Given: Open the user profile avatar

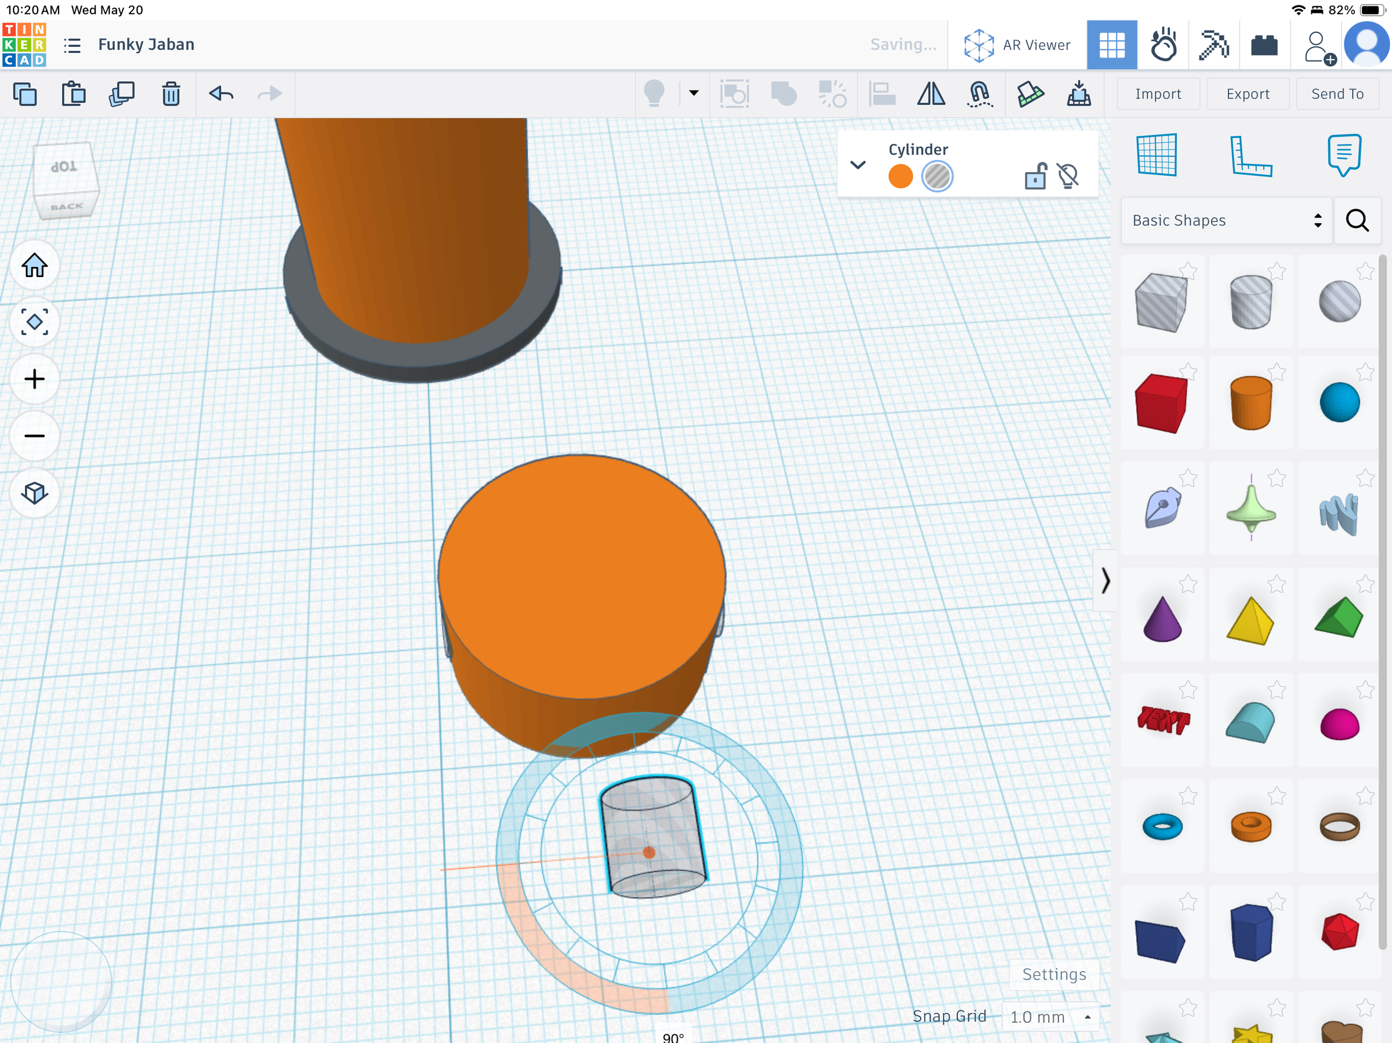Looking at the screenshot, I should pos(1367,45).
